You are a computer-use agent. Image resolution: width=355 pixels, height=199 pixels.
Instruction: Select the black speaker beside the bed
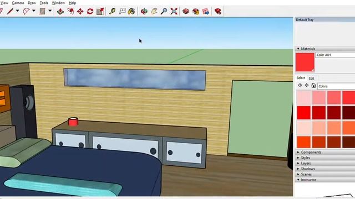click(x=23, y=112)
